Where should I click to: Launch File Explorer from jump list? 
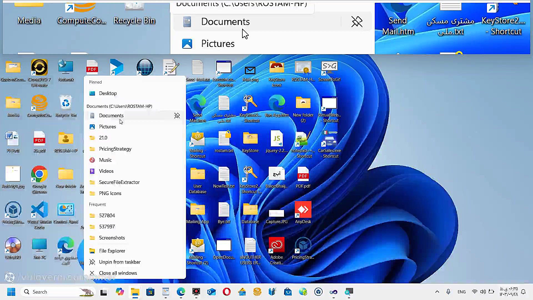[x=135, y=251]
